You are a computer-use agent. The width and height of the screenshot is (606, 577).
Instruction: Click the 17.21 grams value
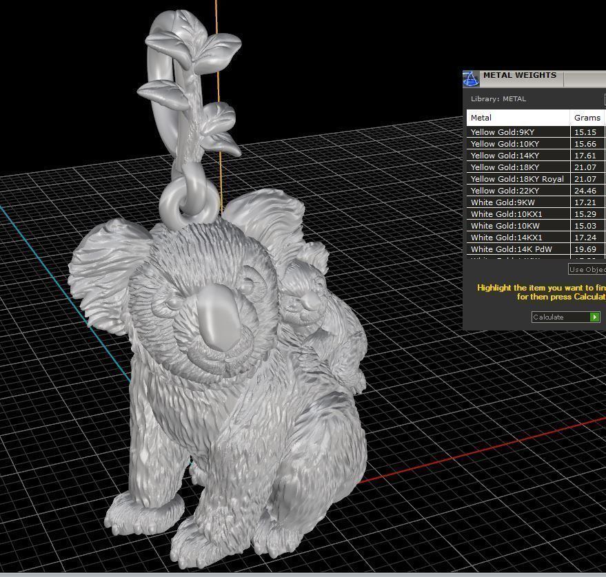point(585,202)
